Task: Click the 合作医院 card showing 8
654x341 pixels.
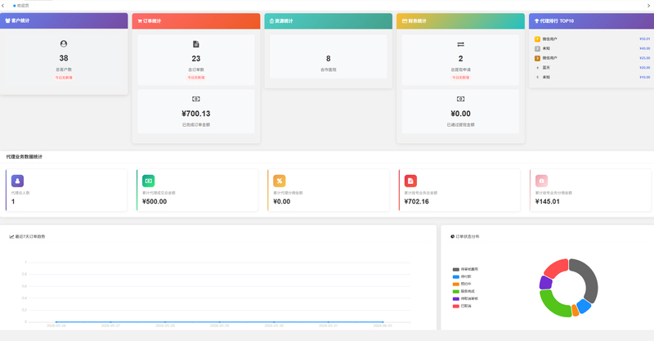Action: 329,56
